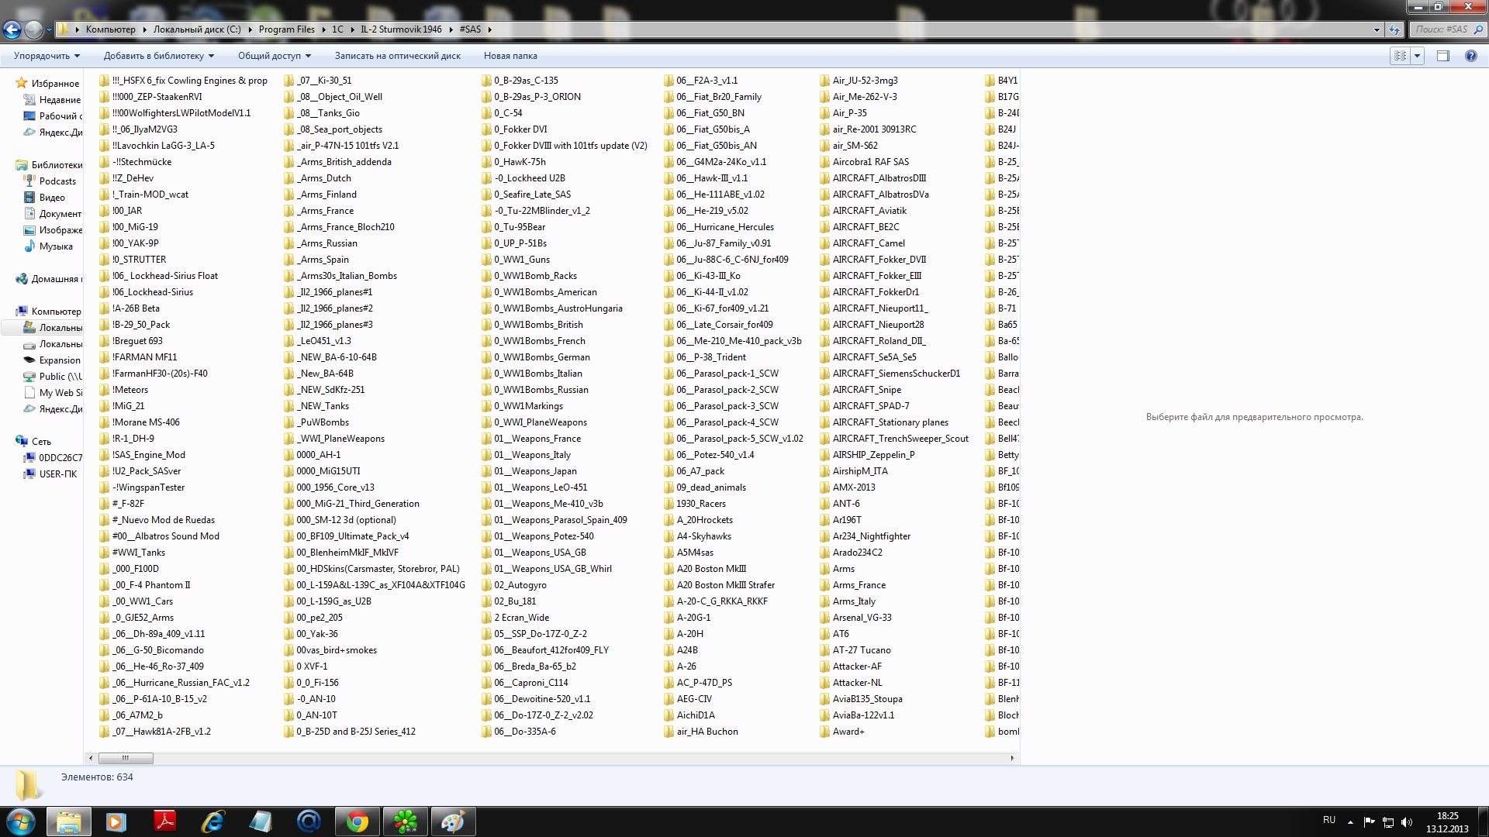
Task: Toggle the preview pane button
Action: coord(1443,56)
